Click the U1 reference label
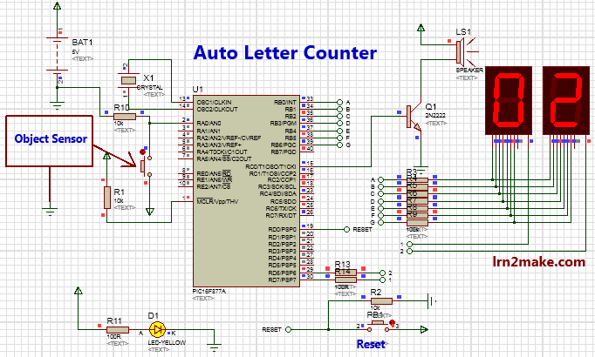This screenshot has height=357, width=595. pos(198,90)
